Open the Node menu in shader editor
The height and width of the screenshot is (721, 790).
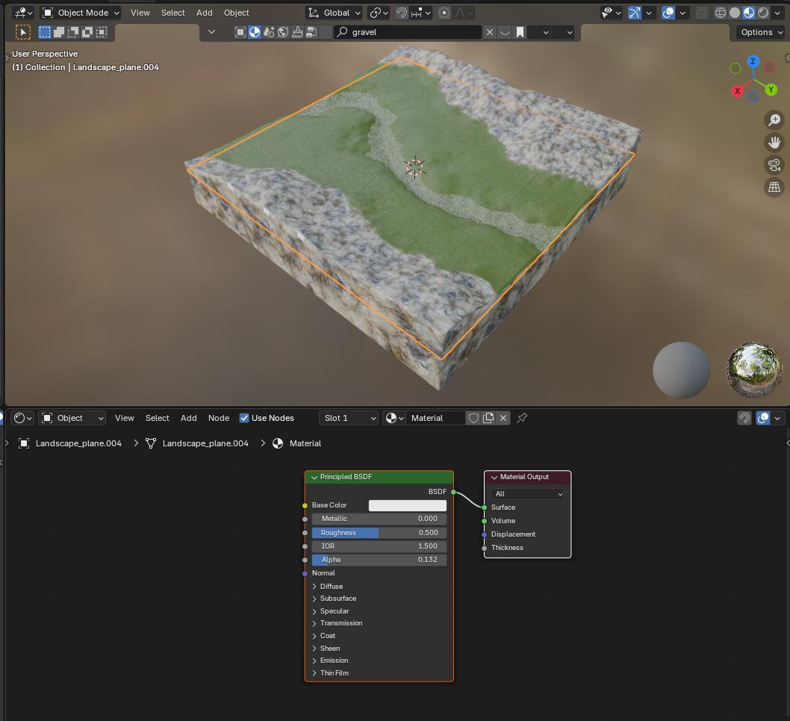pyautogui.click(x=218, y=418)
